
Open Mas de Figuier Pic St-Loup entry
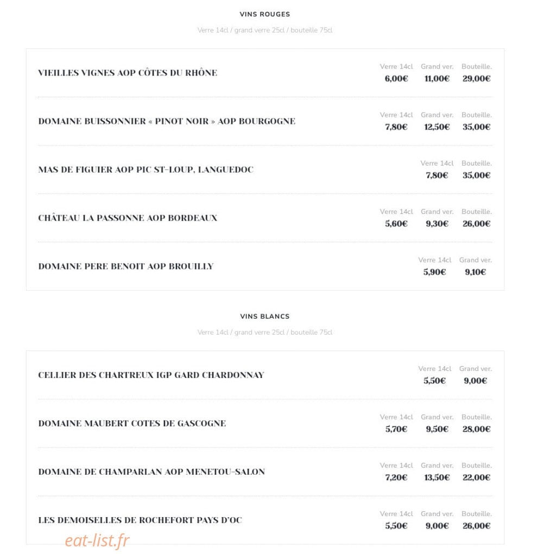[146, 169]
